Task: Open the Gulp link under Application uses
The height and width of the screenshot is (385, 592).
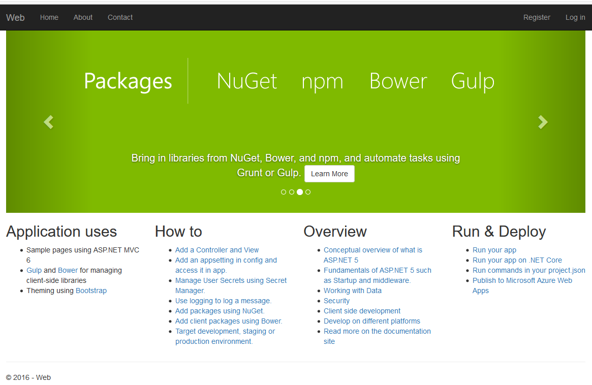Action: click(34, 270)
